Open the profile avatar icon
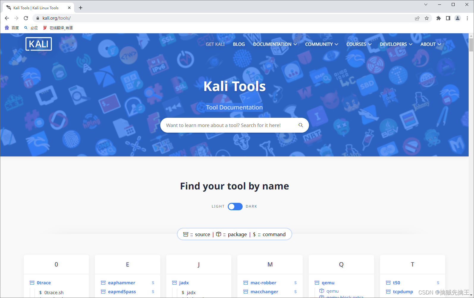Viewport: 474px width, 298px height. [458, 18]
